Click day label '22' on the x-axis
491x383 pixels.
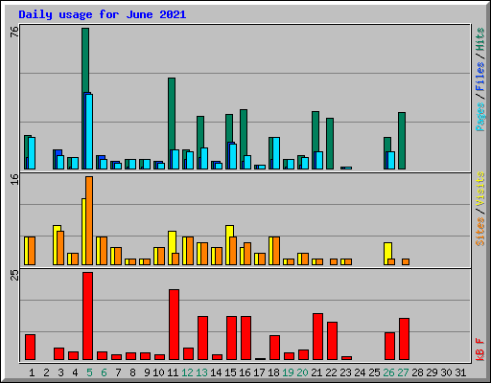(331, 372)
